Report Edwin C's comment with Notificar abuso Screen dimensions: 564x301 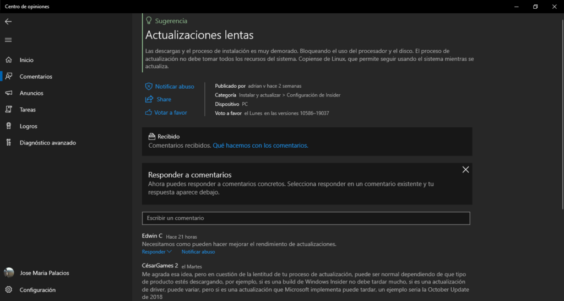pyautogui.click(x=198, y=252)
